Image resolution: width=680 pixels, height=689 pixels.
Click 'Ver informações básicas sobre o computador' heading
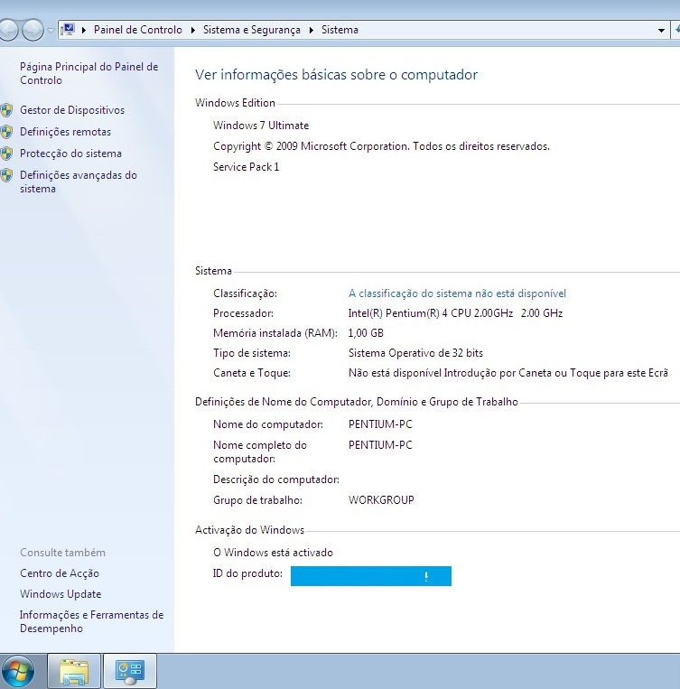pos(336,75)
